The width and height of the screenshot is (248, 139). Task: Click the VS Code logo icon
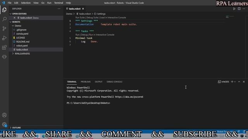click(3, 3)
